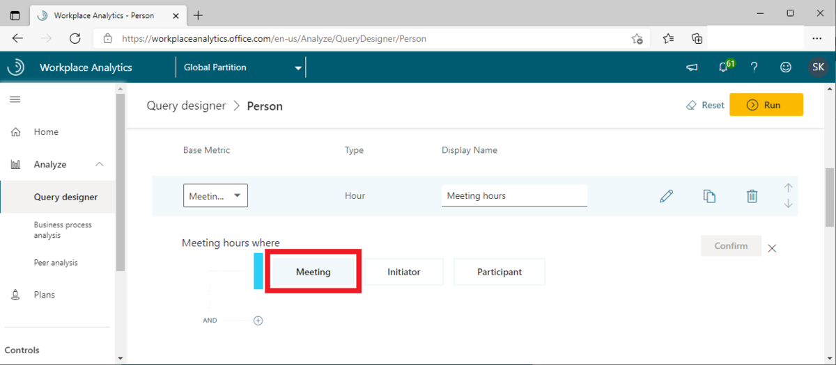Close filter with X icon
Screen dimensions: 836x365
tap(772, 248)
